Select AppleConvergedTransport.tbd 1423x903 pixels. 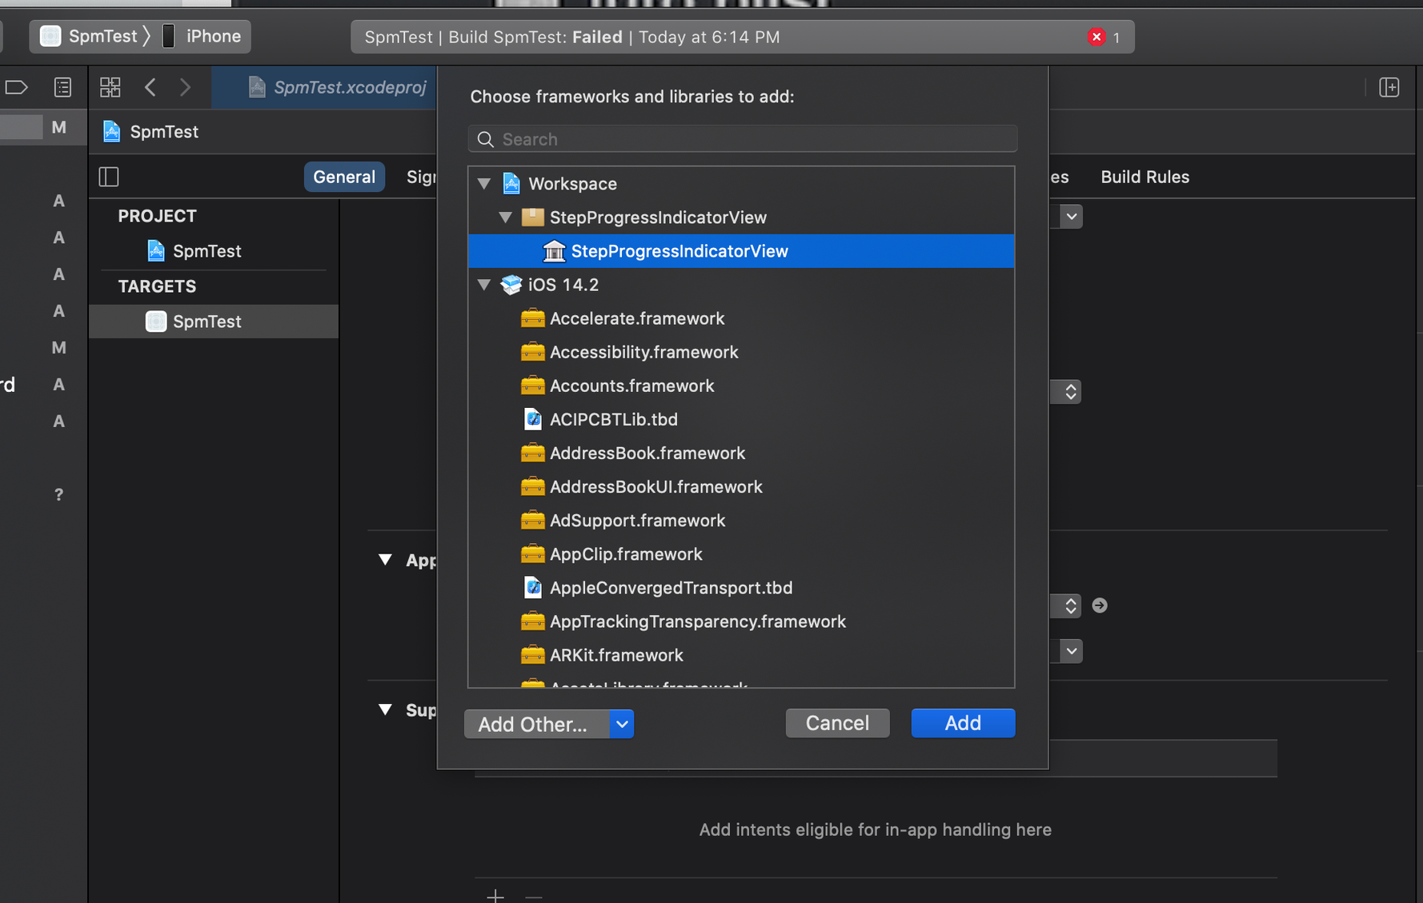(741, 588)
